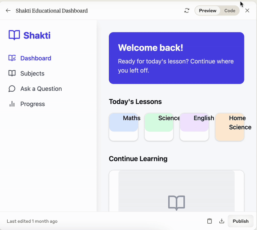Click the Continue Learning heading

click(x=138, y=159)
